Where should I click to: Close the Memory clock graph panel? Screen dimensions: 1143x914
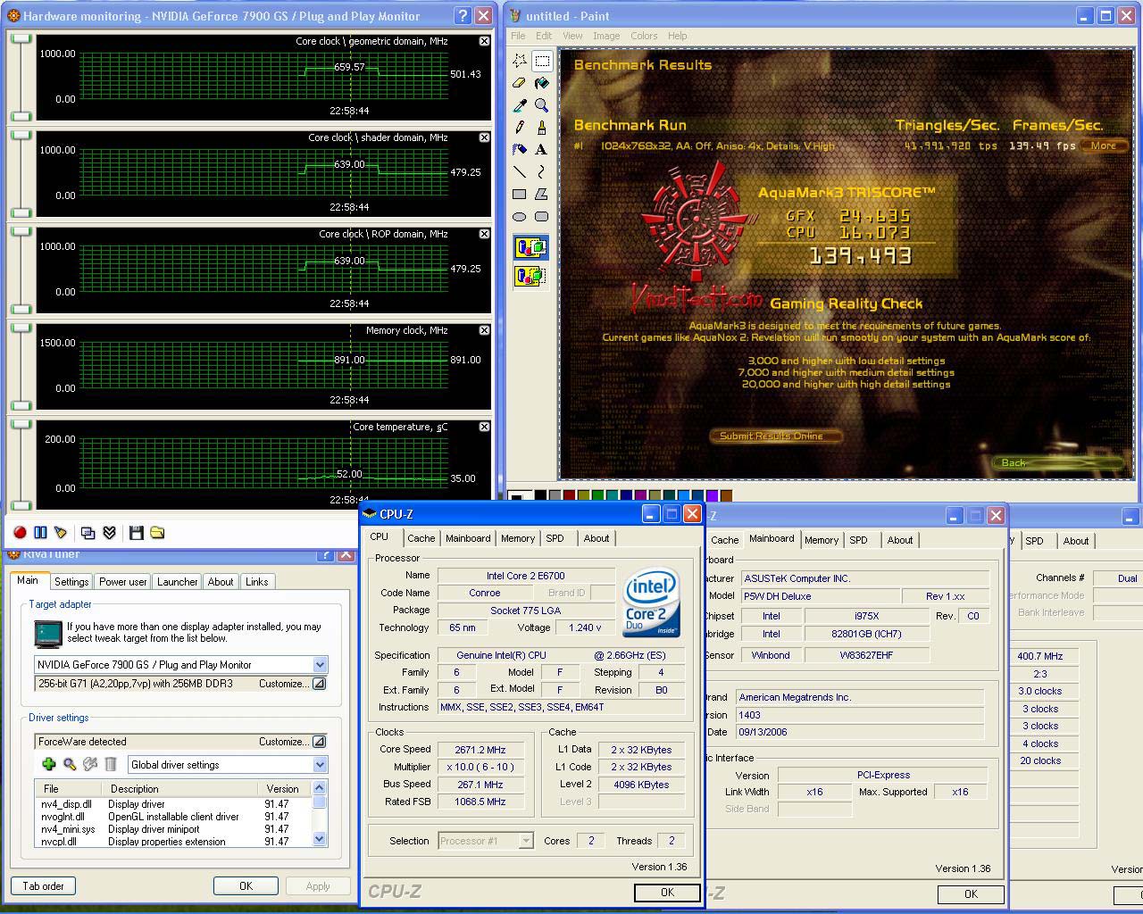484,330
